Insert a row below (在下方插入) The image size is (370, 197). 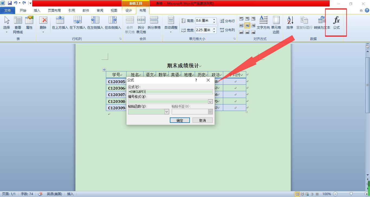78,23
